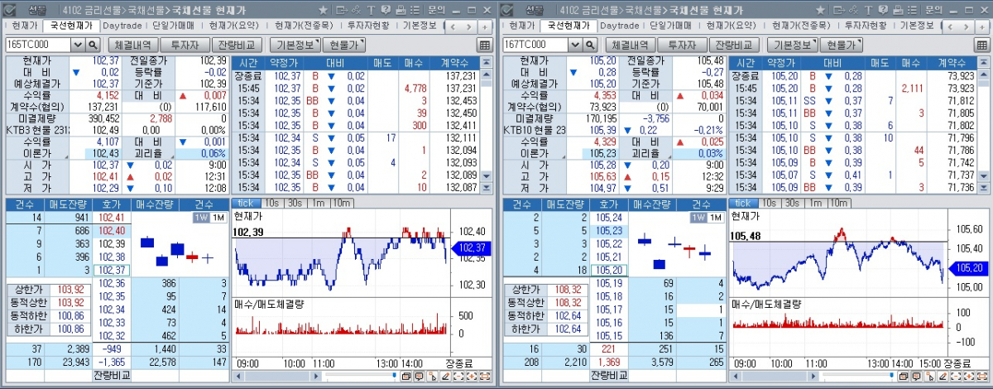Click zoom slider under right chart

tap(856, 375)
